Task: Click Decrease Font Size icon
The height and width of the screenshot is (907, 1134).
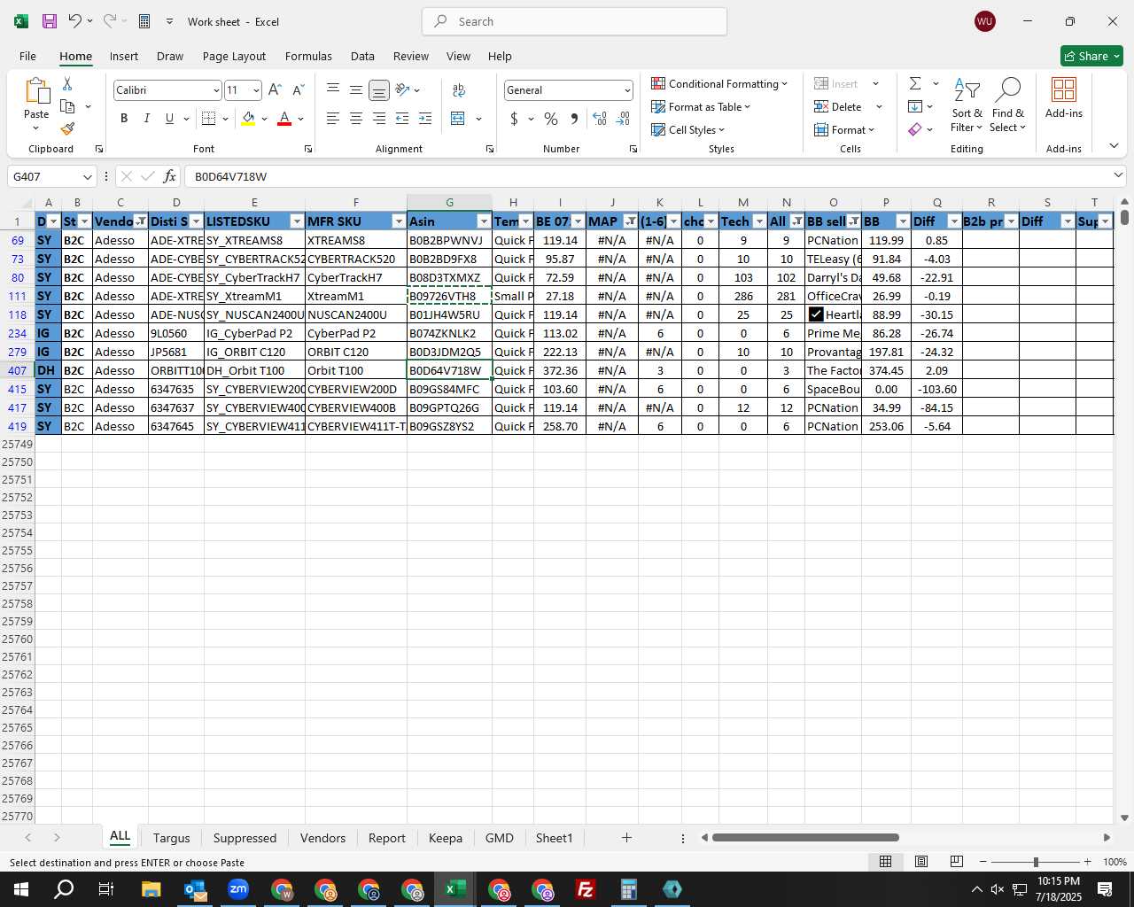Action: (298, 89)
